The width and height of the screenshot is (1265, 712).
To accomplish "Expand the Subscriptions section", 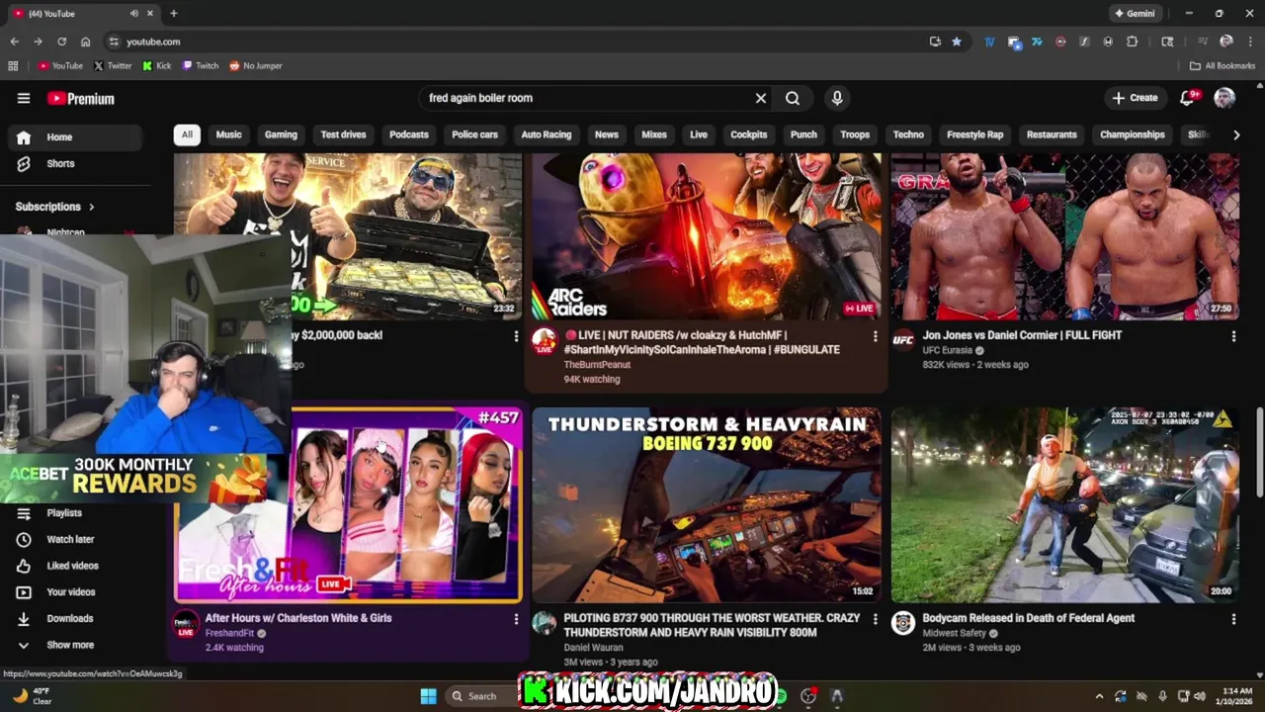I will tap(55, 207).
